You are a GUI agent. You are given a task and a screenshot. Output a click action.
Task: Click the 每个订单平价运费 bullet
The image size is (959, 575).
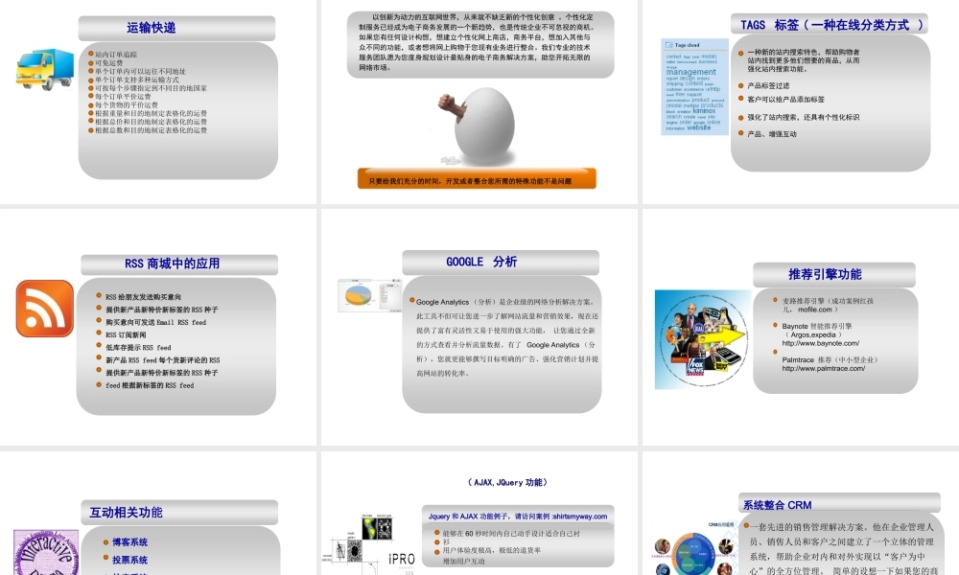[123, 97]
